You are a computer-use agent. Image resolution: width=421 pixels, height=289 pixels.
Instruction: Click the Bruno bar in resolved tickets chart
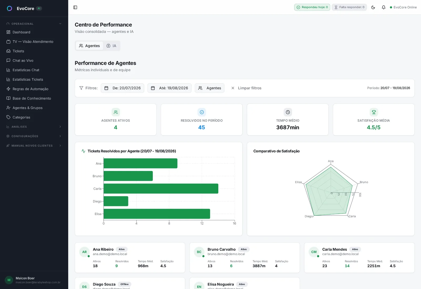pyautogui.click(x=128, y=176)
